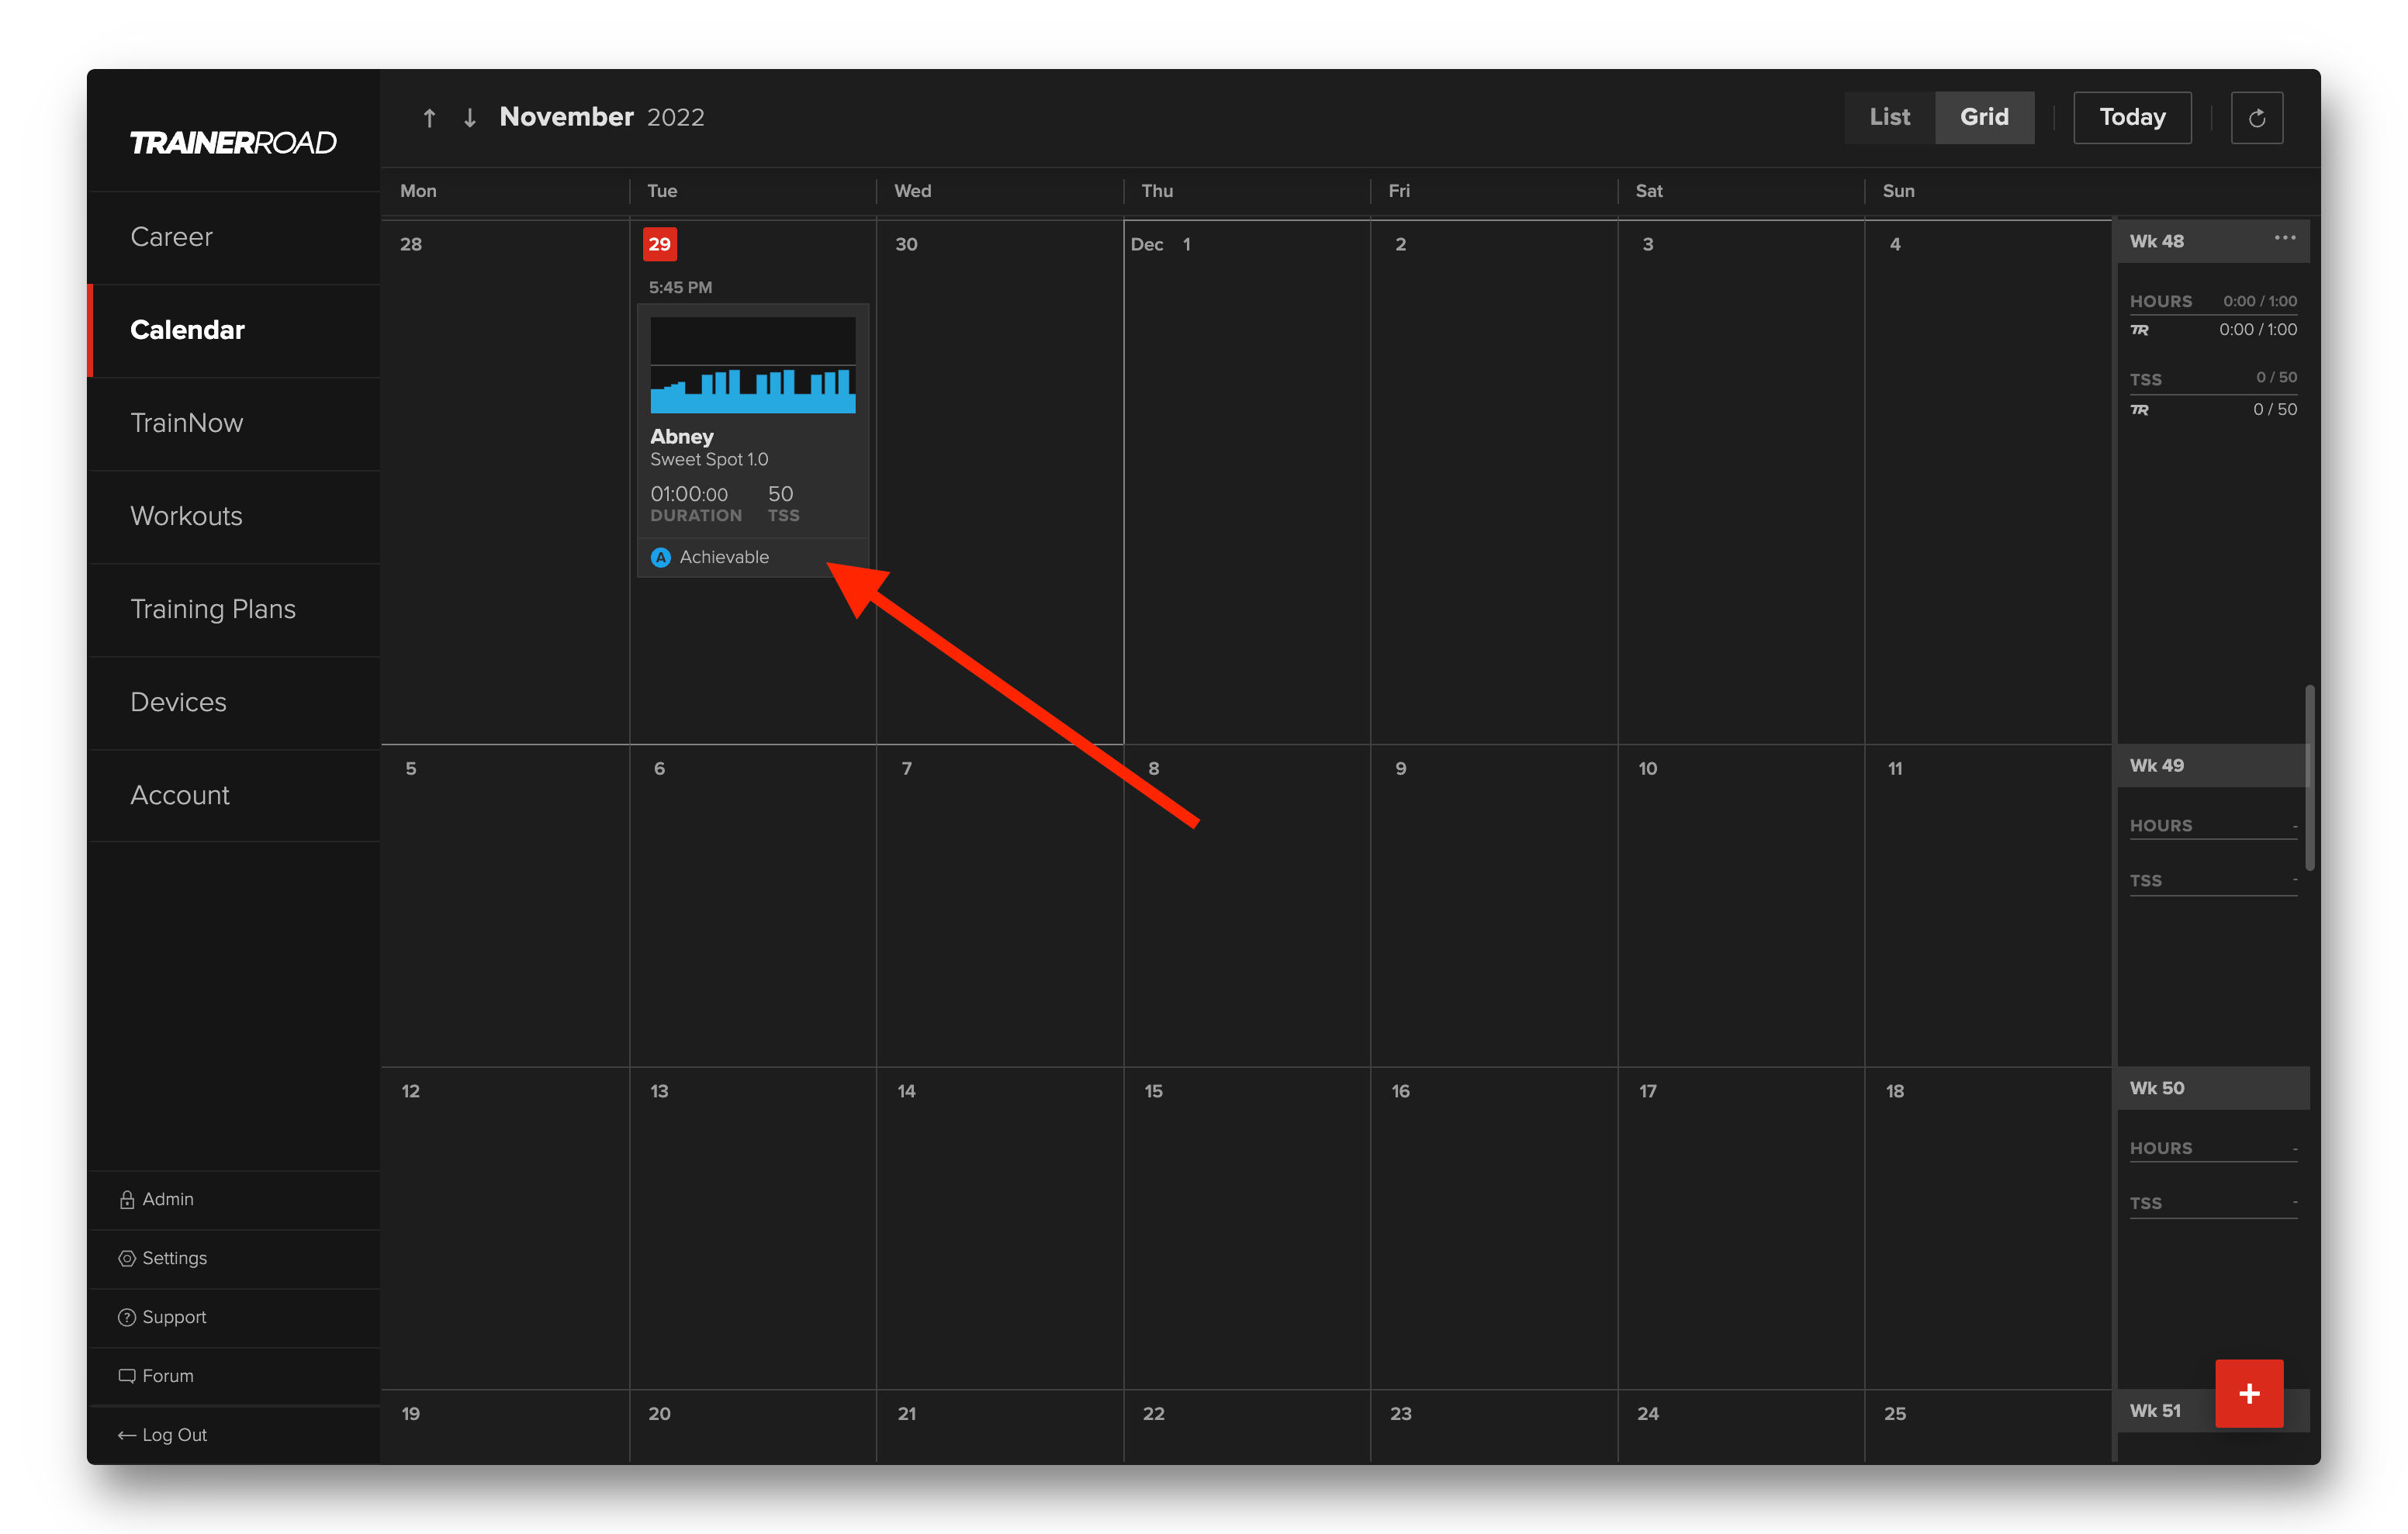
Task: Select the day cell numbered 30
Action: (x=1000, y=482)
